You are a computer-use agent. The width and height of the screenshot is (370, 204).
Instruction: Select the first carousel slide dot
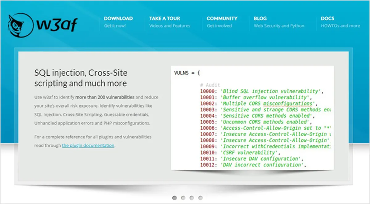click(175, 198)
